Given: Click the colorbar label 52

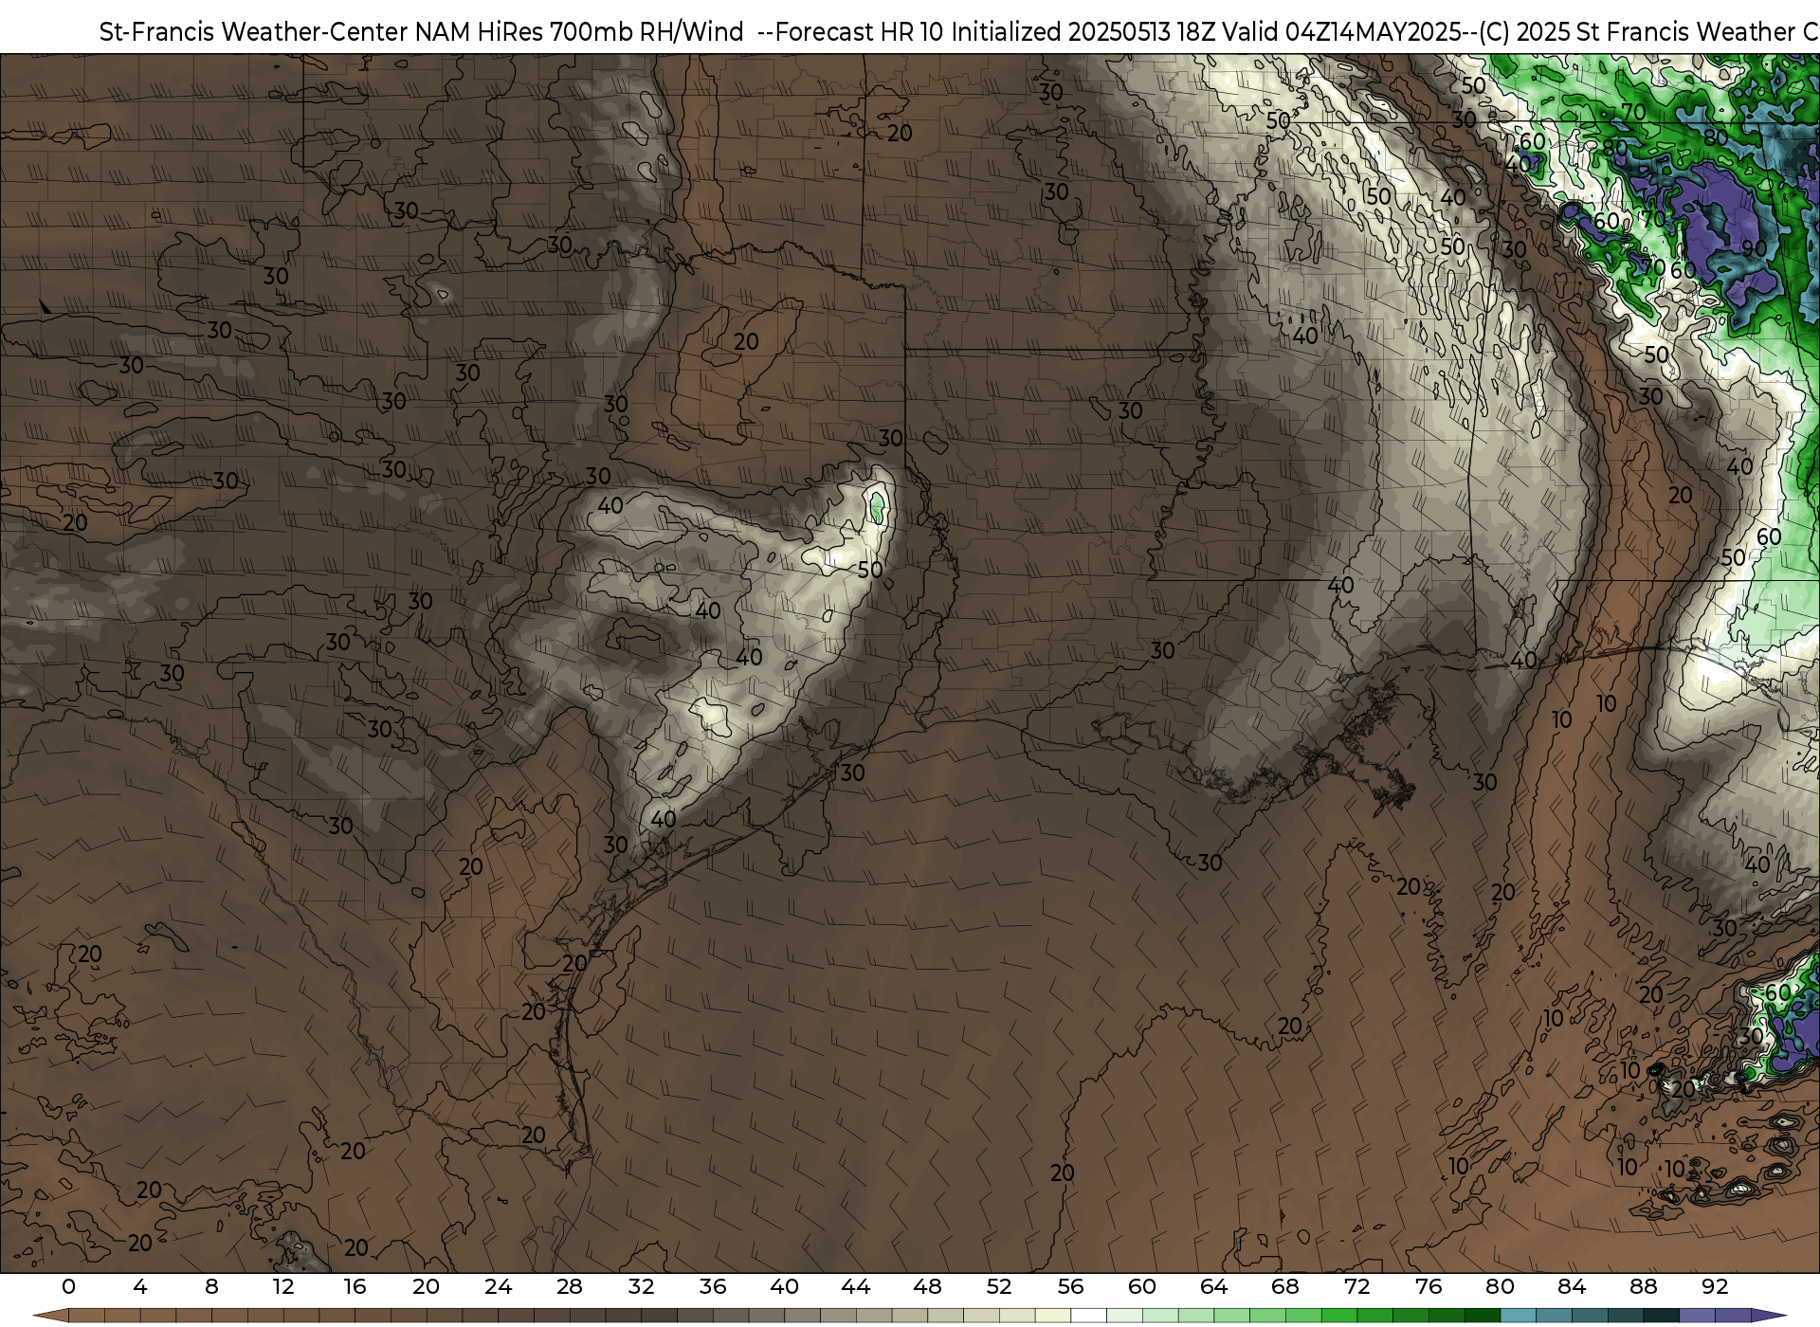Looking at the screenshot, I should pos(999,1287).
